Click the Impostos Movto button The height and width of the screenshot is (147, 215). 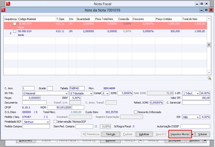tap(180, 134)
